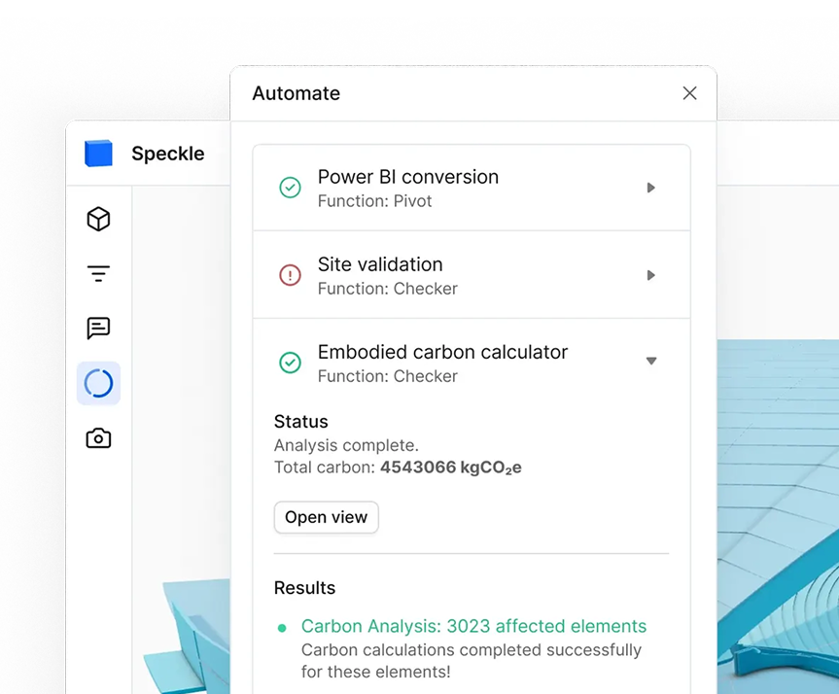The height and width of the screenshot is (694, 839).
Task: Expand the Site validation row
Action: coord(651,275)
